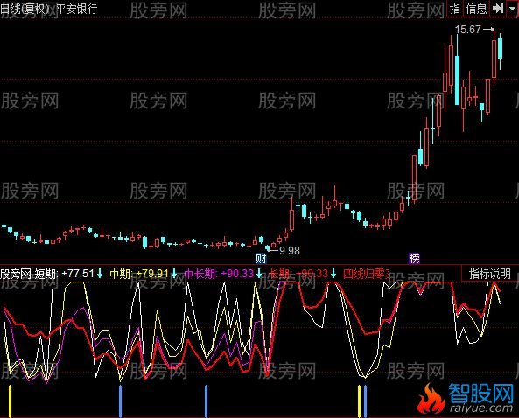Click the first yellow signal bar at left
Image resolution: width=519 pixels, height=418 pixels.
pos(10,401)
